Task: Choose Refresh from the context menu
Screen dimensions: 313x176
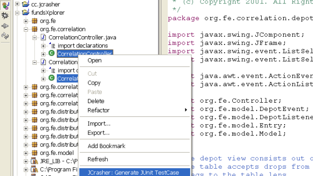Action: click(134, 159)
